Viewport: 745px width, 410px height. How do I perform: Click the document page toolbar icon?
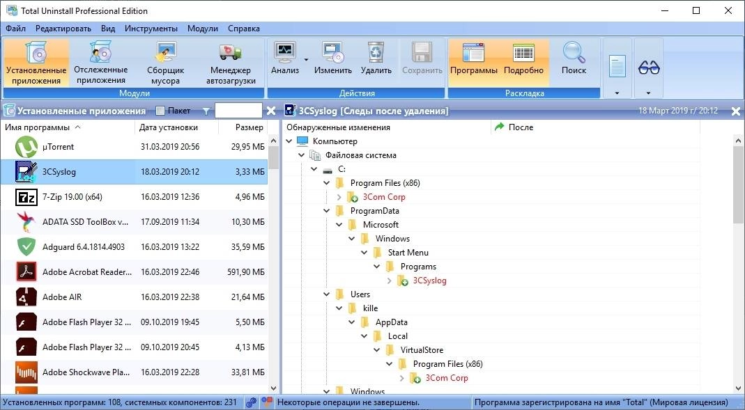pos(617,66)
